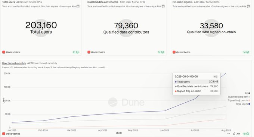Click the axisrobotics avatar below the monthly chart

tap(4, 134)
